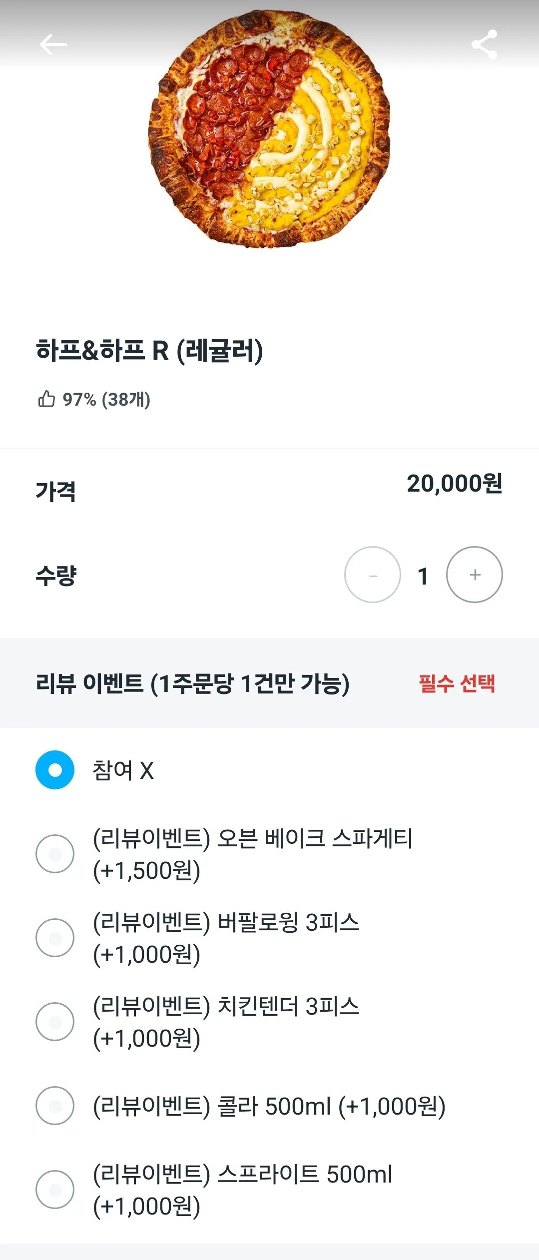Screen dimensions: 539x1260
Task: Click the 하프&하프 R (레귤러) title
Action: [149, 350]
